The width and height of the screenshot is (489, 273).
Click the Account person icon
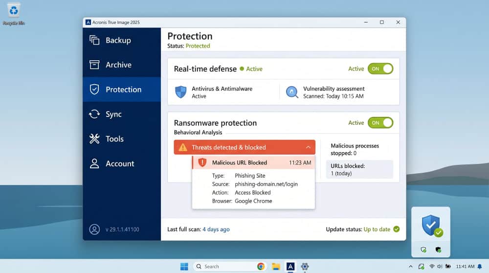coord(94,163)
